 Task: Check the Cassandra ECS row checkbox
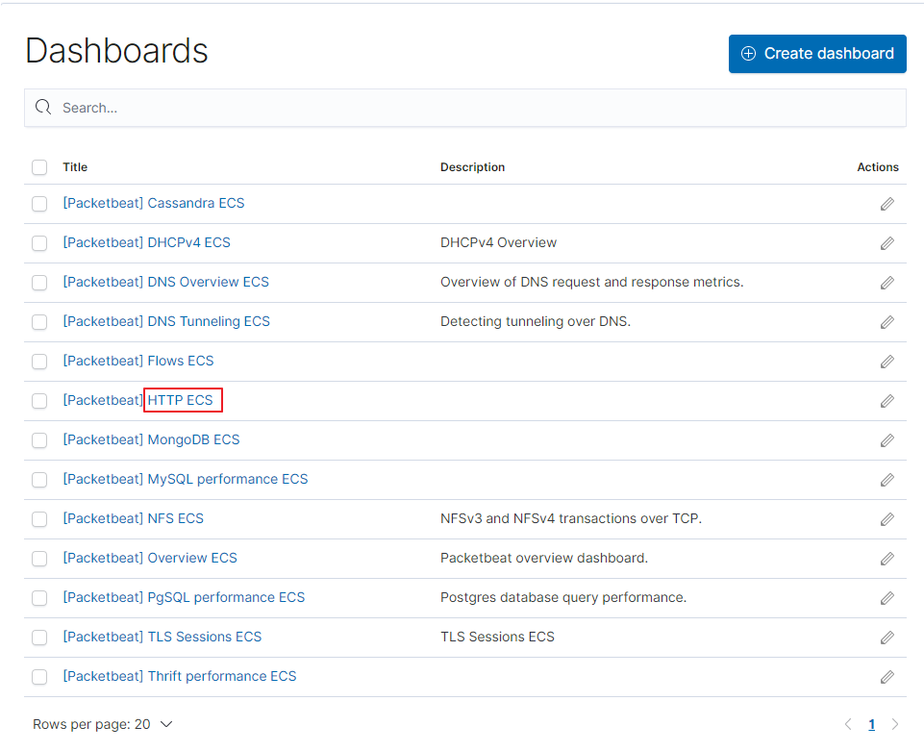tap(39, 204)
